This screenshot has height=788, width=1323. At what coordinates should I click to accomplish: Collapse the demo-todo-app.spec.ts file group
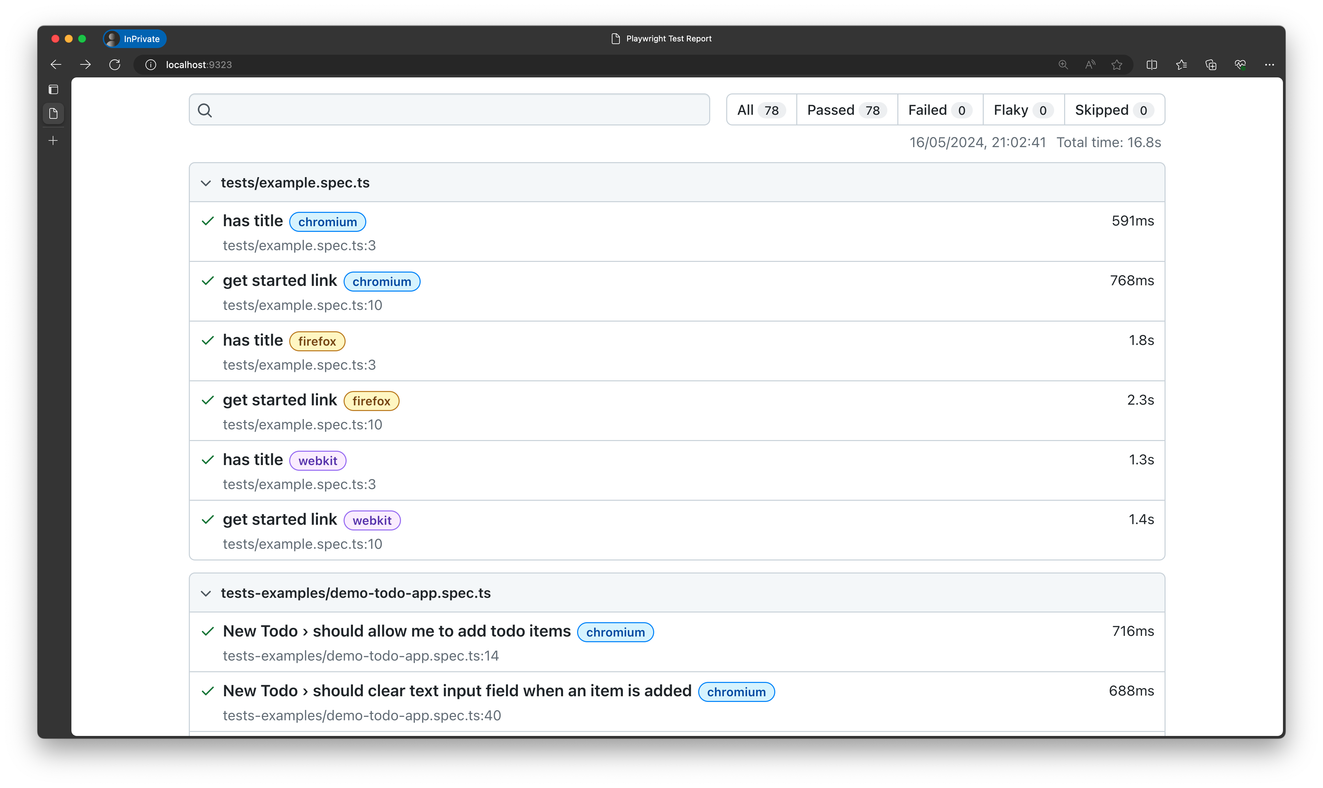pyautogui.click(x=206, y=594)
